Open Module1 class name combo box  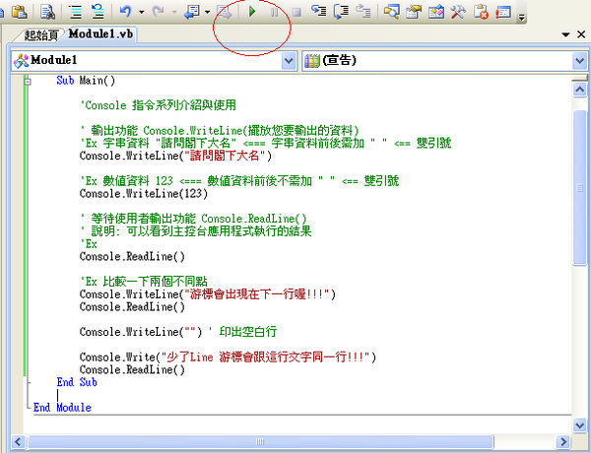point(154,60)
